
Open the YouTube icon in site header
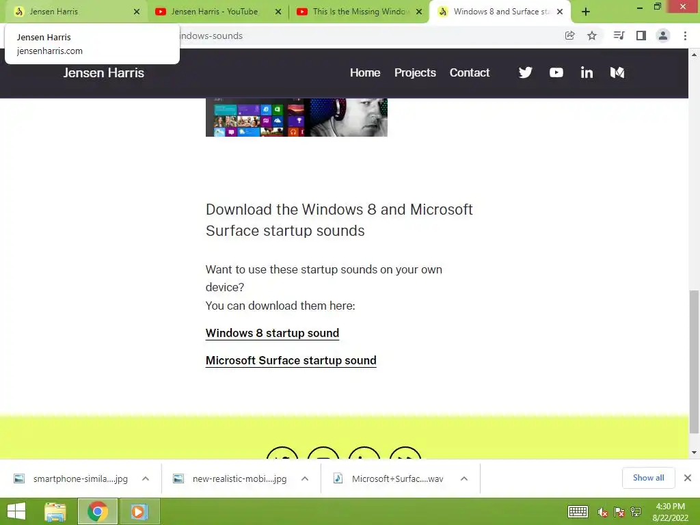556,72
